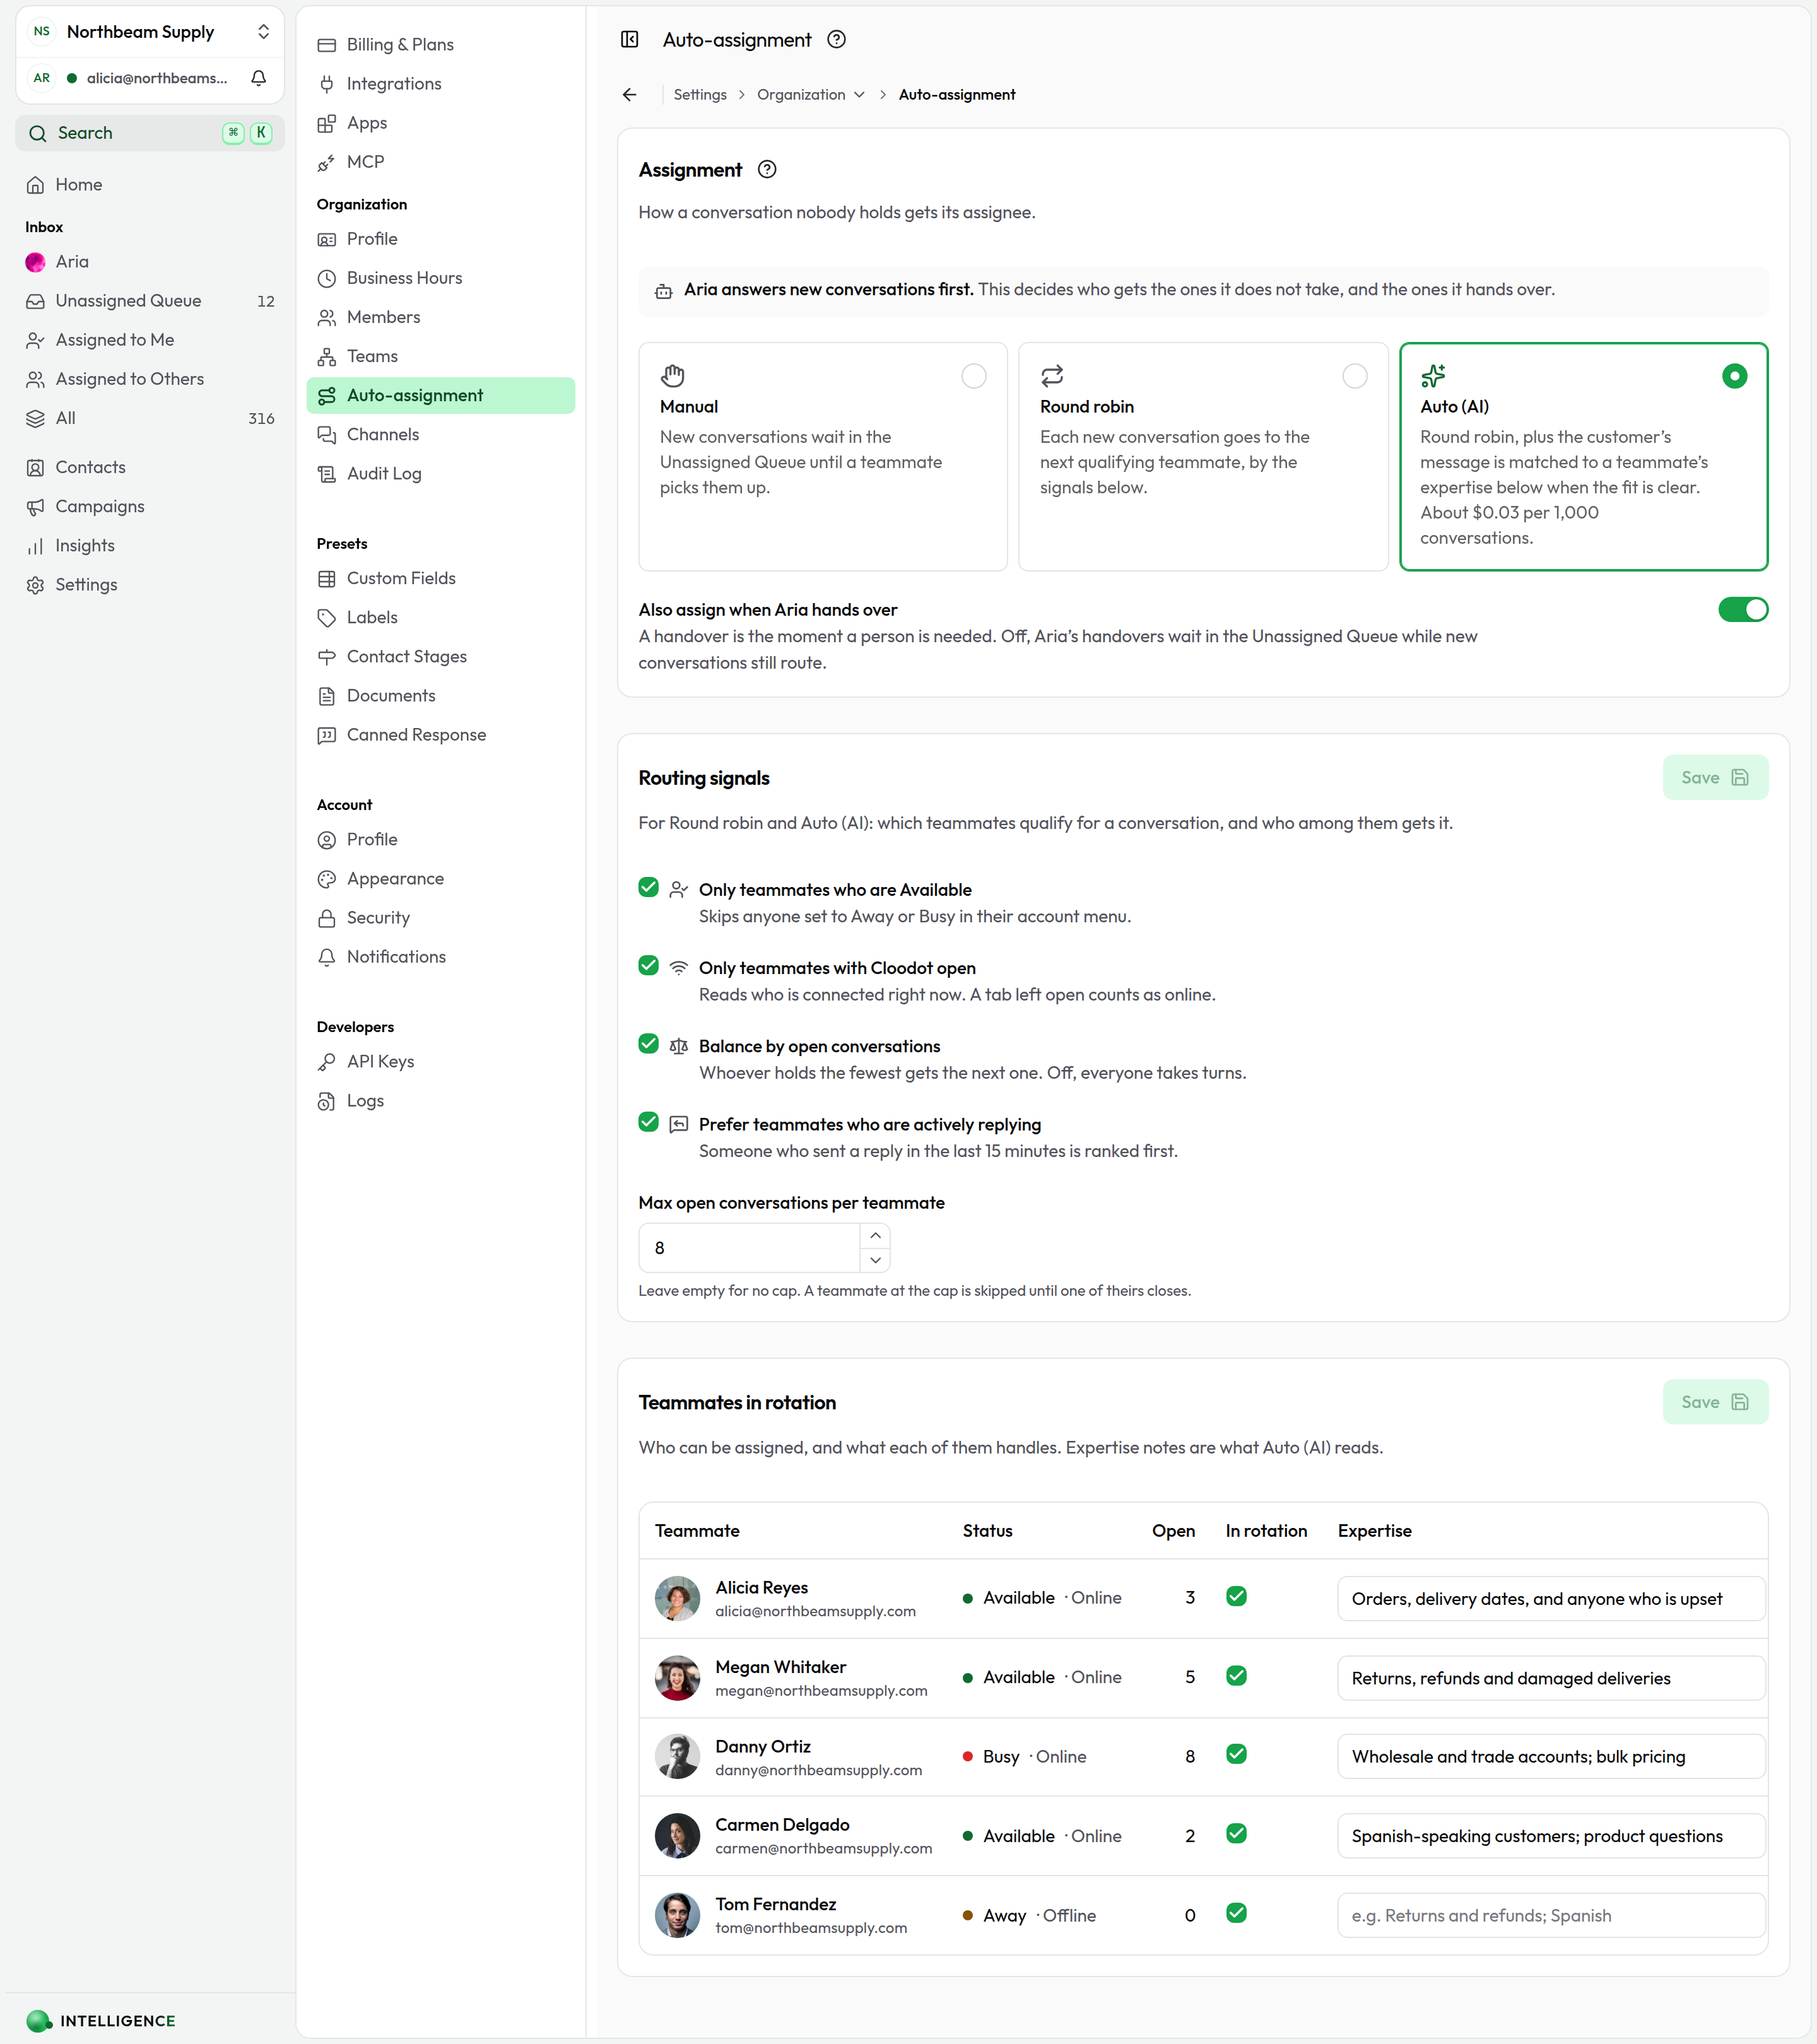Open Insights from the sidebar
1817x2044 pixels.
pyautogui.click(x=150, y=545)
